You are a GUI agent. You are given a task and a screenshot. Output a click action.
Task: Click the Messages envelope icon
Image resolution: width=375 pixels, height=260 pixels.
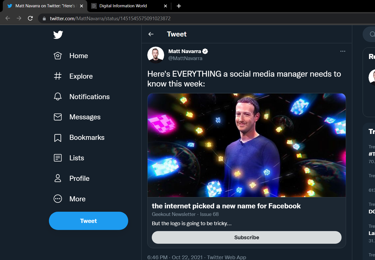point(58,117)
